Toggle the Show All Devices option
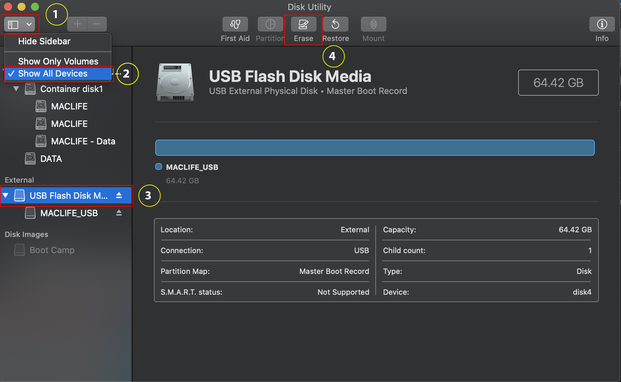Screen dimensions: 621x382 pos(53,74)
